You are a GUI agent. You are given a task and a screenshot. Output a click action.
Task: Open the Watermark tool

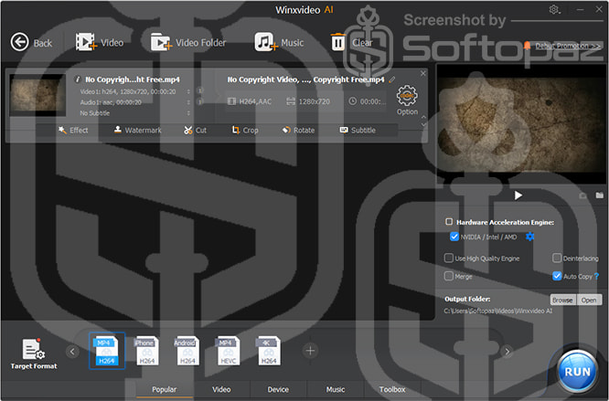click(x=137, y=131)
